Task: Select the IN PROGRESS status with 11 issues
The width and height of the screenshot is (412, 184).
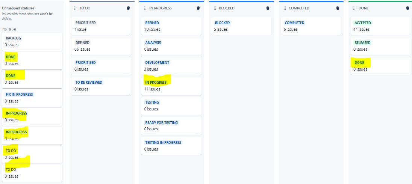Action: click(x=171, y=86)
